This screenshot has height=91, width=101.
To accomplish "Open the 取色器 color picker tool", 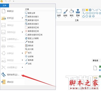I will pos(29,42).
